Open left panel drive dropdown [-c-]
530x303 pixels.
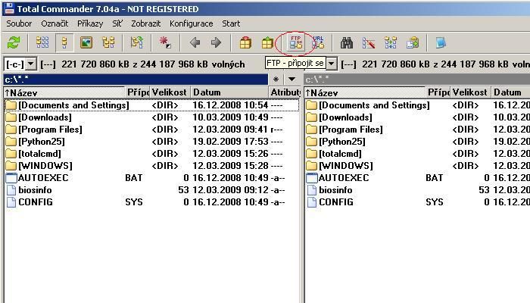20,64
